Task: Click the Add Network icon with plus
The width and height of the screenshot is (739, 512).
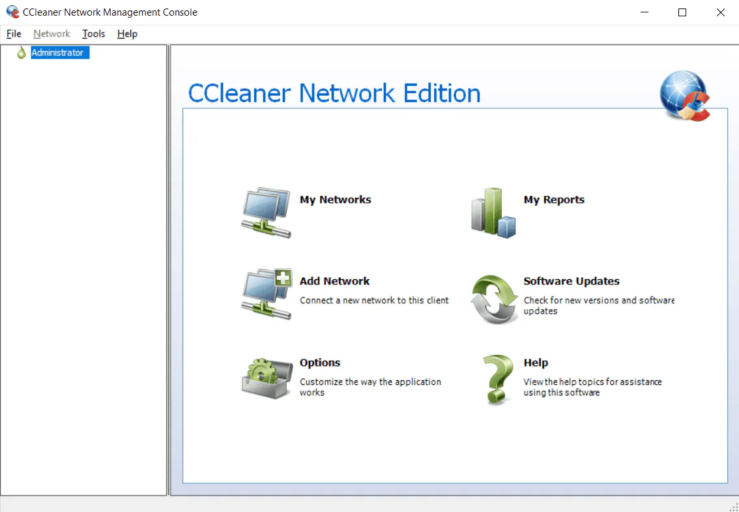Action: click(x=267, y=294)
